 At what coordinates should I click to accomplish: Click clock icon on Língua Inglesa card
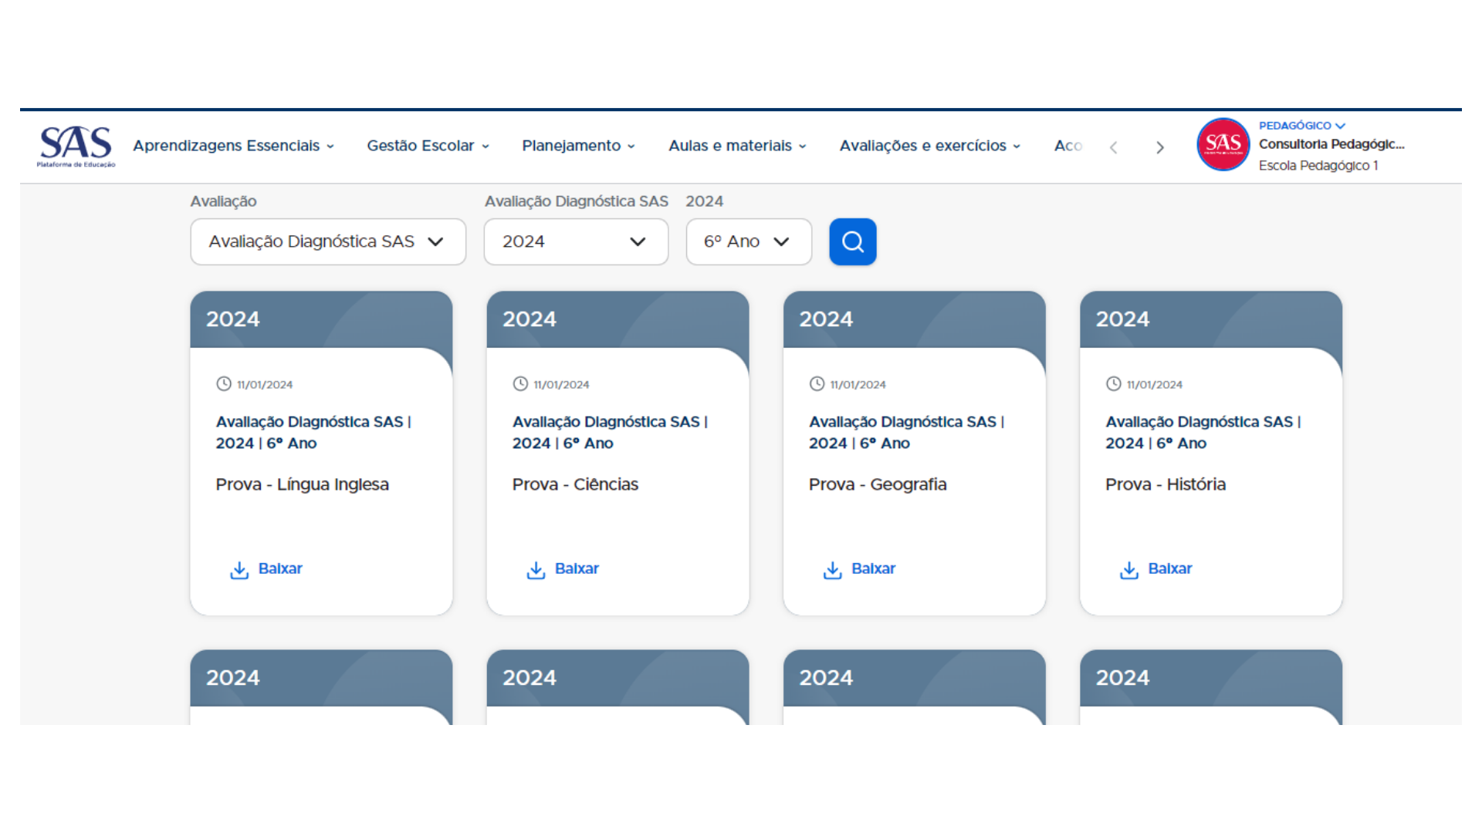(224, 384)
